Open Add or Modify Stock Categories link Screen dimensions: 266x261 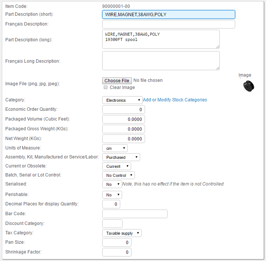175,100
